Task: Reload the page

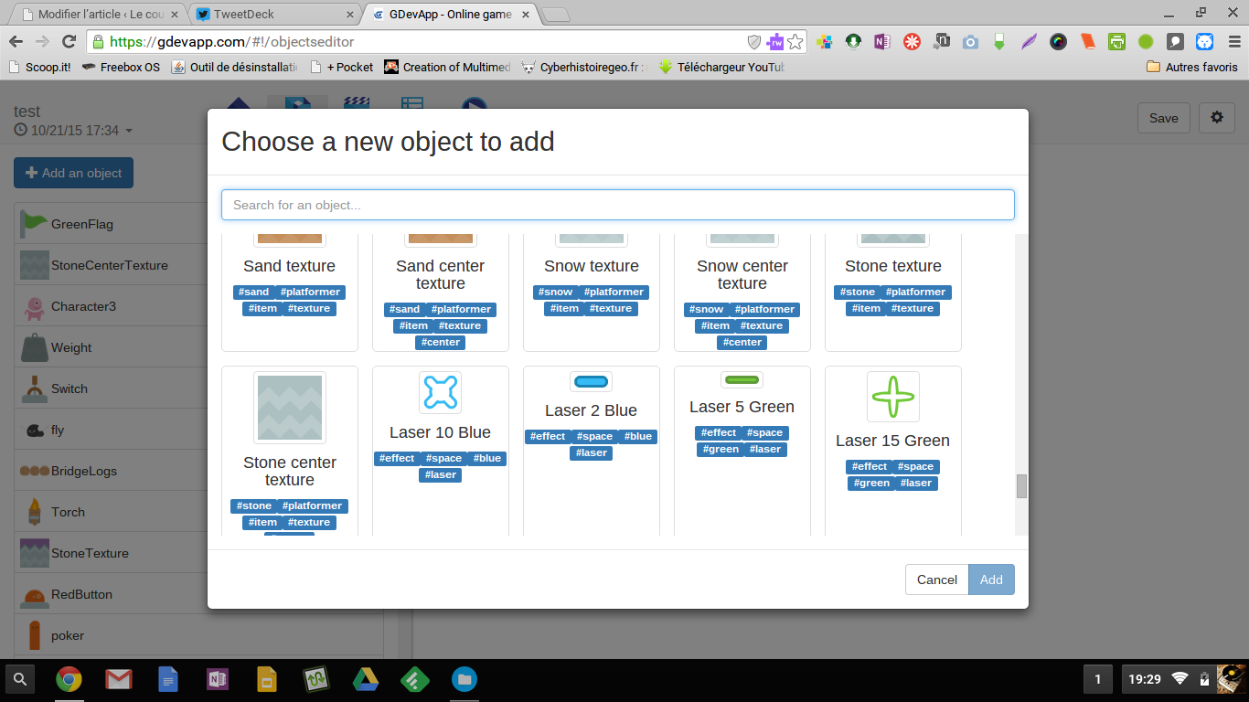Action: (69, 41)
